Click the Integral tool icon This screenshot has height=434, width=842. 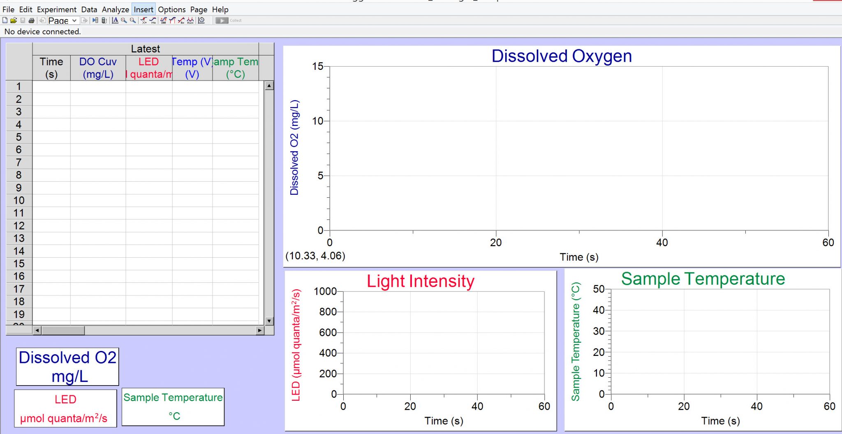172,20
